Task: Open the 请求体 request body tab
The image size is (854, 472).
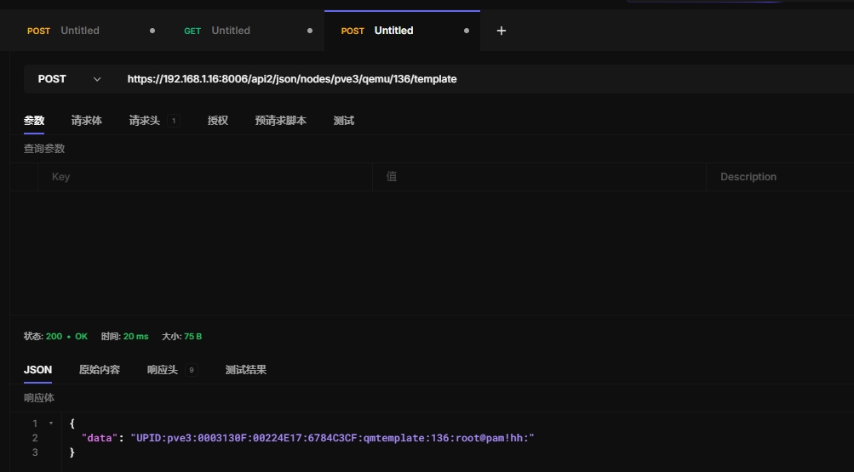Action: (x=87, y=121)
